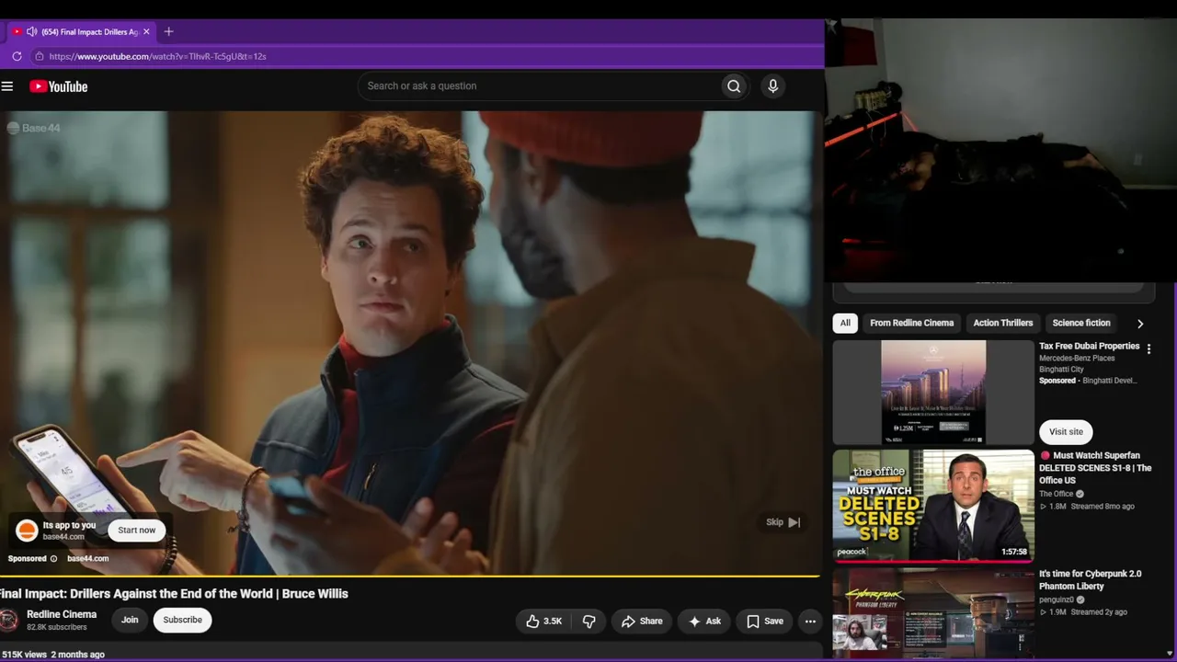
Task: Open options menu for Tax Free Dubai ad
Action: click(1148, 349)
